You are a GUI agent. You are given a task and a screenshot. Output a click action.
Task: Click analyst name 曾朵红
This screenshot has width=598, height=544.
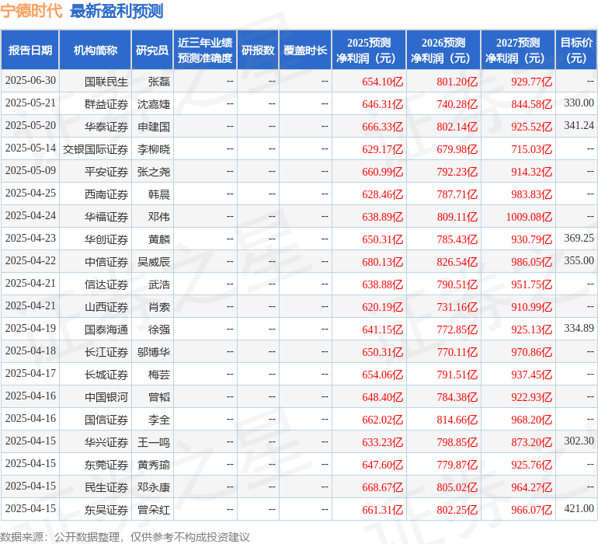[154, 510]
